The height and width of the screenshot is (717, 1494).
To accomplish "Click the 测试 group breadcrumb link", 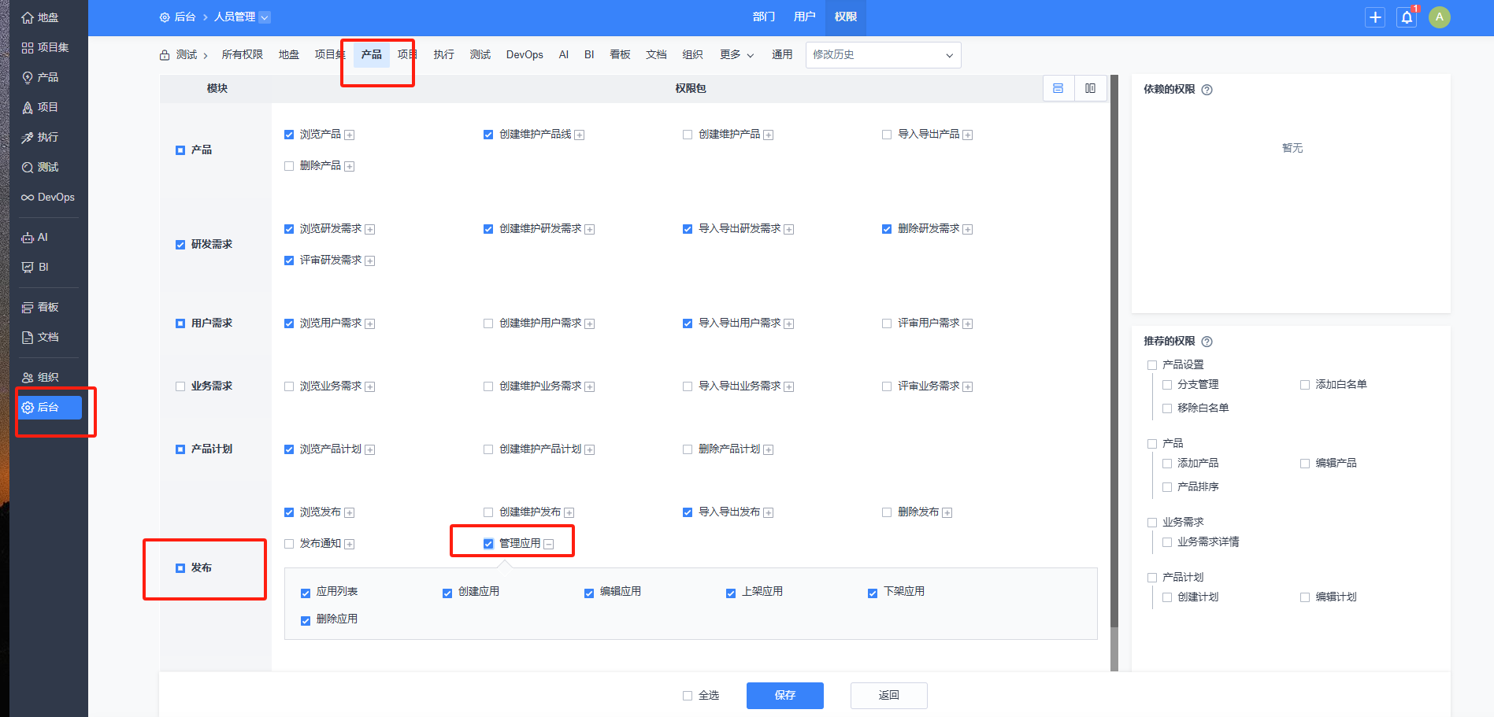I will [x=187, y=54].
